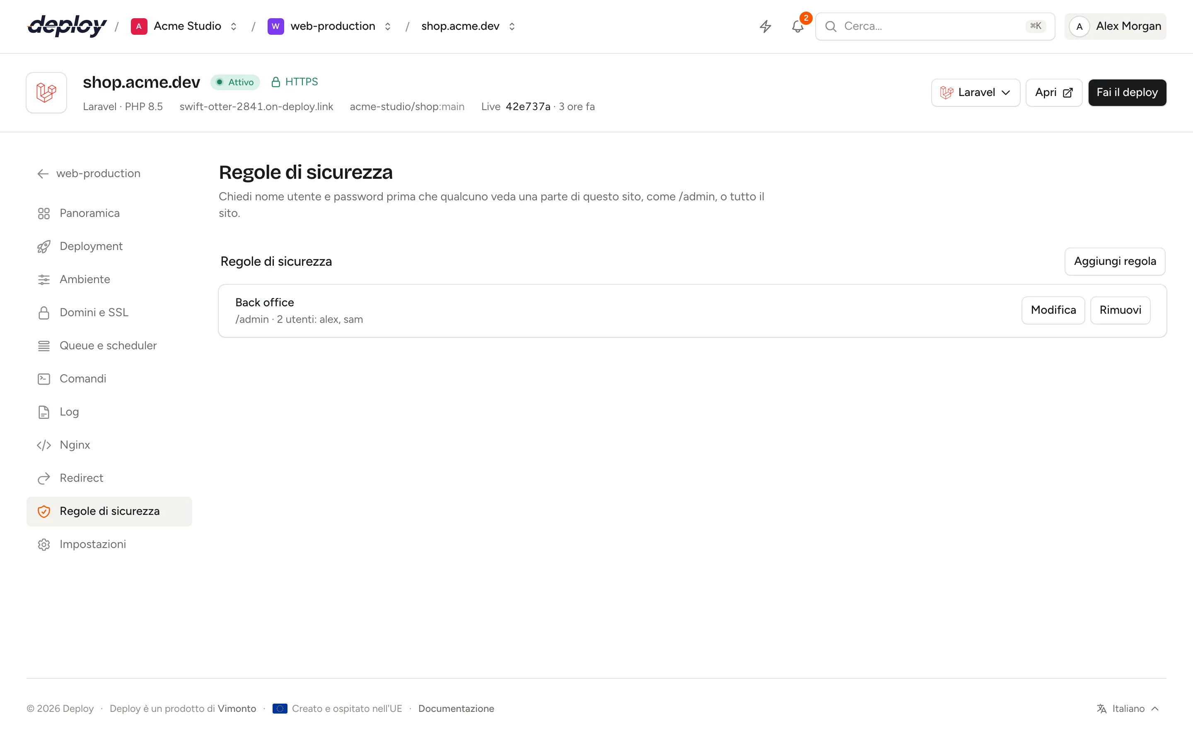Screen dimensions: 1193x745
Task: Click the Domini e SSL padlock icon
Action: (44, 312)
